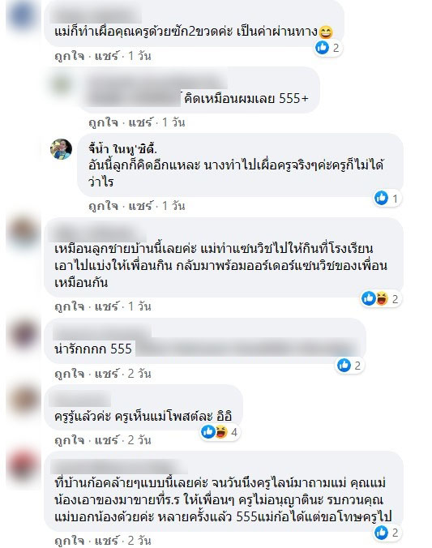Screen dimensions: 432x548
Task: Click แชร์ under the last comment
Action: click(107, 541)
